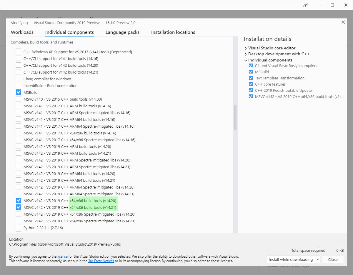This screenshot has height=275, width=353.
Task: Check MSVC v141 ARM64 Spectre-mitigated libs (v14.16)
Action: pos(19,126)
